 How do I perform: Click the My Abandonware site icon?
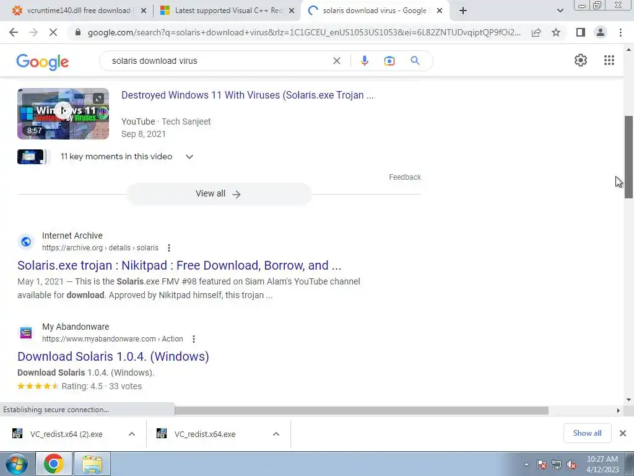26,333
